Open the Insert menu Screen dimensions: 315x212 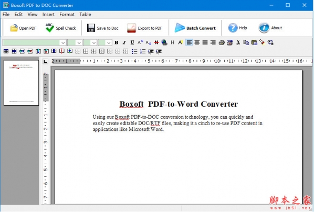48,15
